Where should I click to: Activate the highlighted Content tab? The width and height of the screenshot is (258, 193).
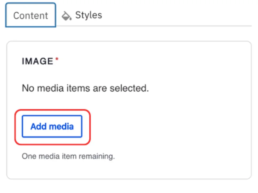[30, 15]
